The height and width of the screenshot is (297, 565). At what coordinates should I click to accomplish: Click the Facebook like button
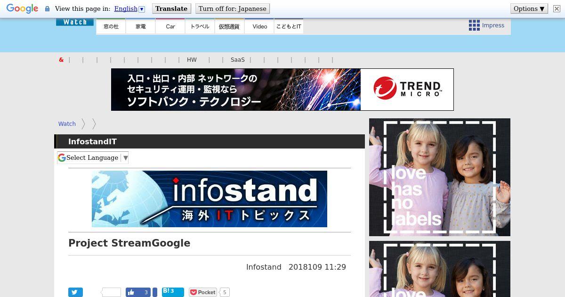(138, 292)
